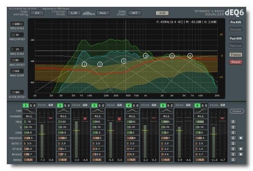Select band 6 node in the EQ graph
Image resolution: width=253 pixels, height=171 pixels.
(x=190, y=56)
